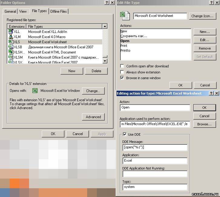Screen dimensions: 220x197
Task: Click DDE Application Not Running field
Action: click(x=155, y=174)
